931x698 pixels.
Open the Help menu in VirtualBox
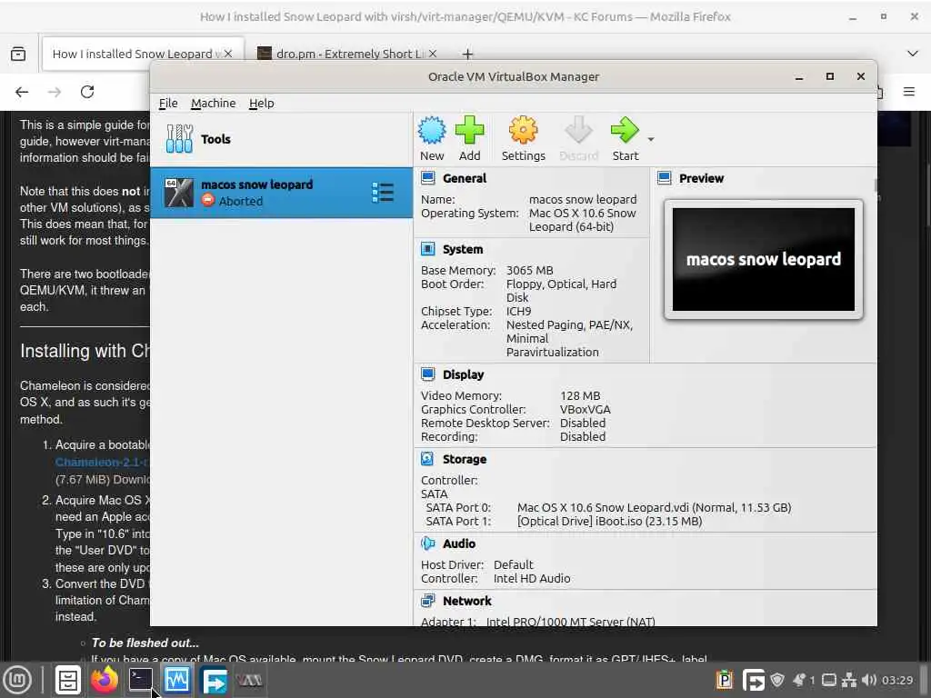[261, 104]
